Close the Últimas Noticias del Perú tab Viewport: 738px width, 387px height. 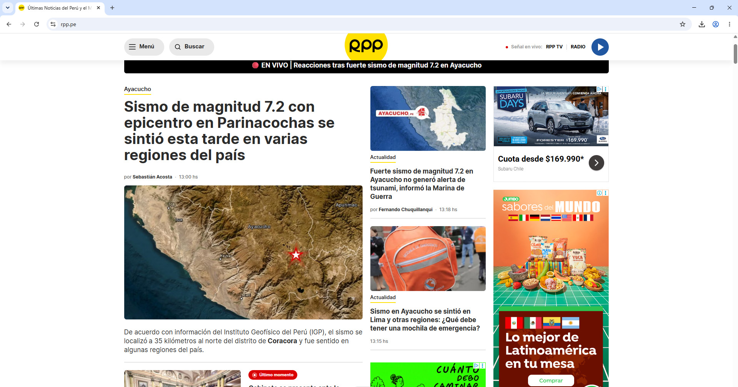[x=98, y=8]
